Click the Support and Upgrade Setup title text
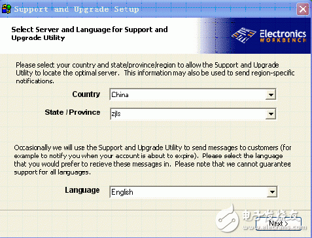The width and height of the screenshot is (312, 238). 77,9
